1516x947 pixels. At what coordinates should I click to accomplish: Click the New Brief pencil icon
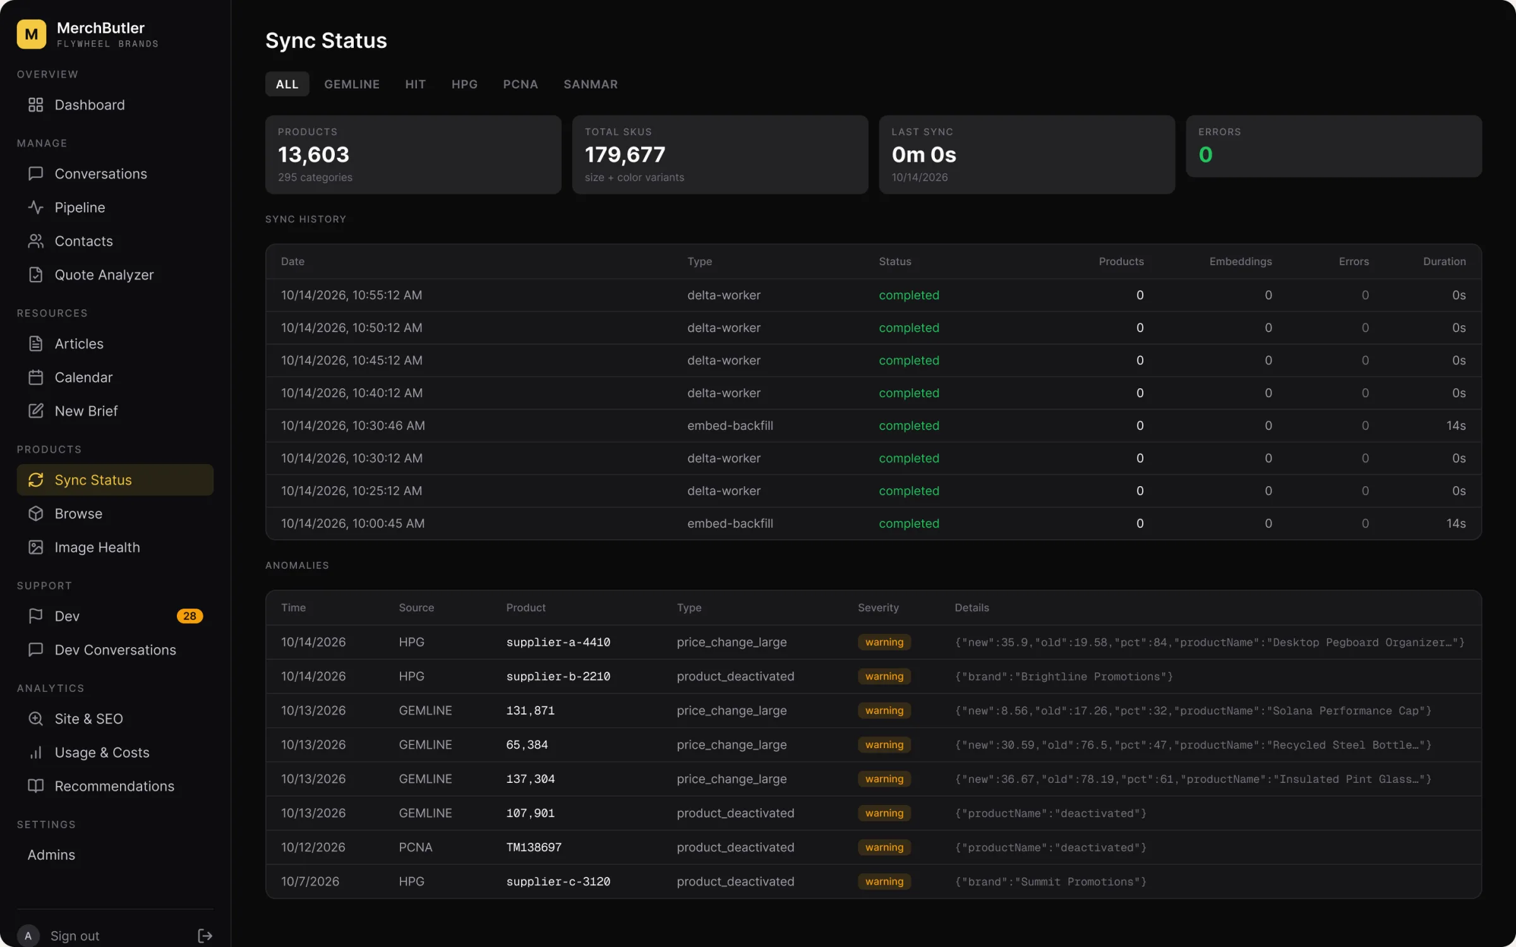(x=36, y=410)
